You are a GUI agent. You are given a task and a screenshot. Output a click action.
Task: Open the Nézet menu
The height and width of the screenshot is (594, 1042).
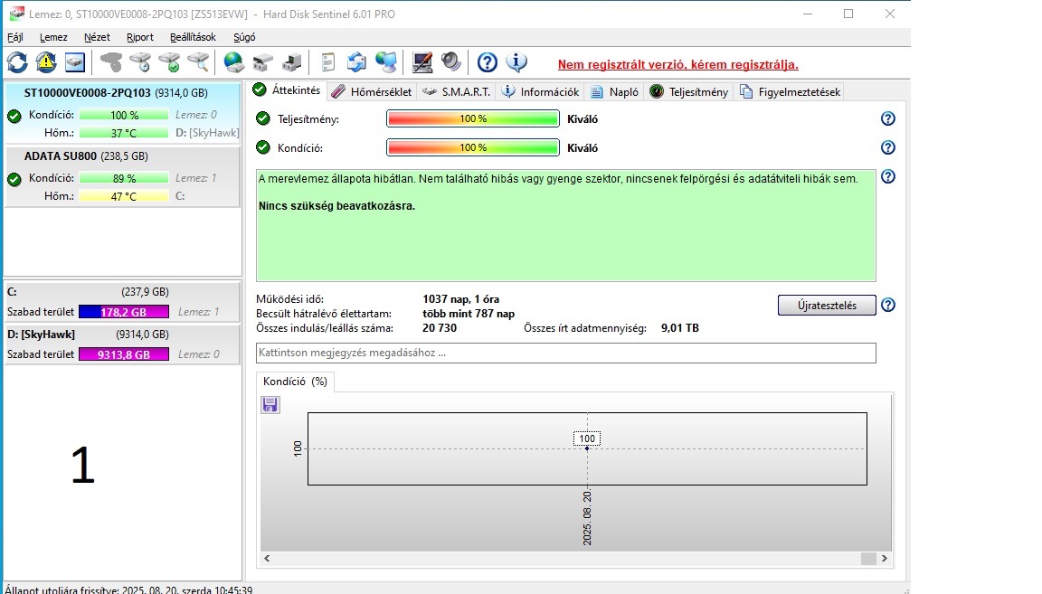click(97, 37)
